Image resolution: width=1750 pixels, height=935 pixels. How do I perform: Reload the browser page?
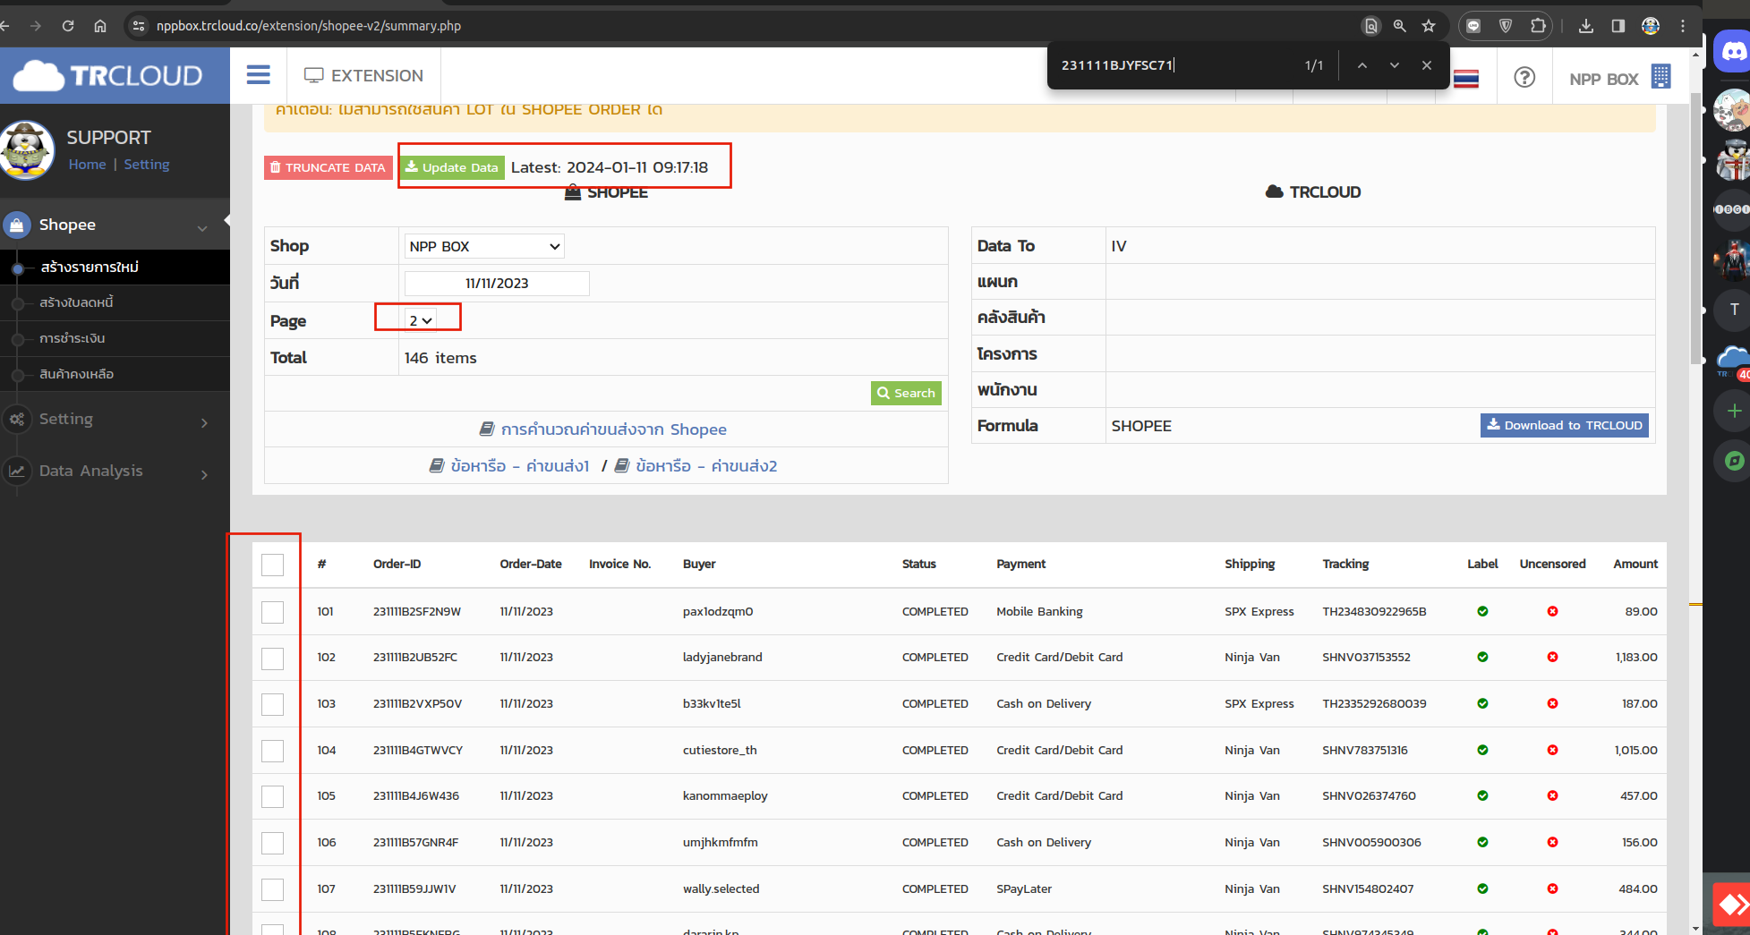tap(68, 26)
